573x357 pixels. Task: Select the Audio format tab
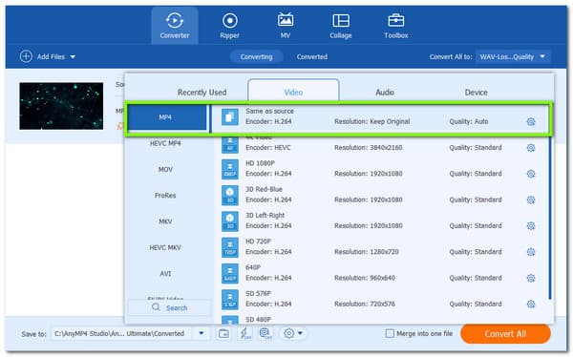coord(385,93)
